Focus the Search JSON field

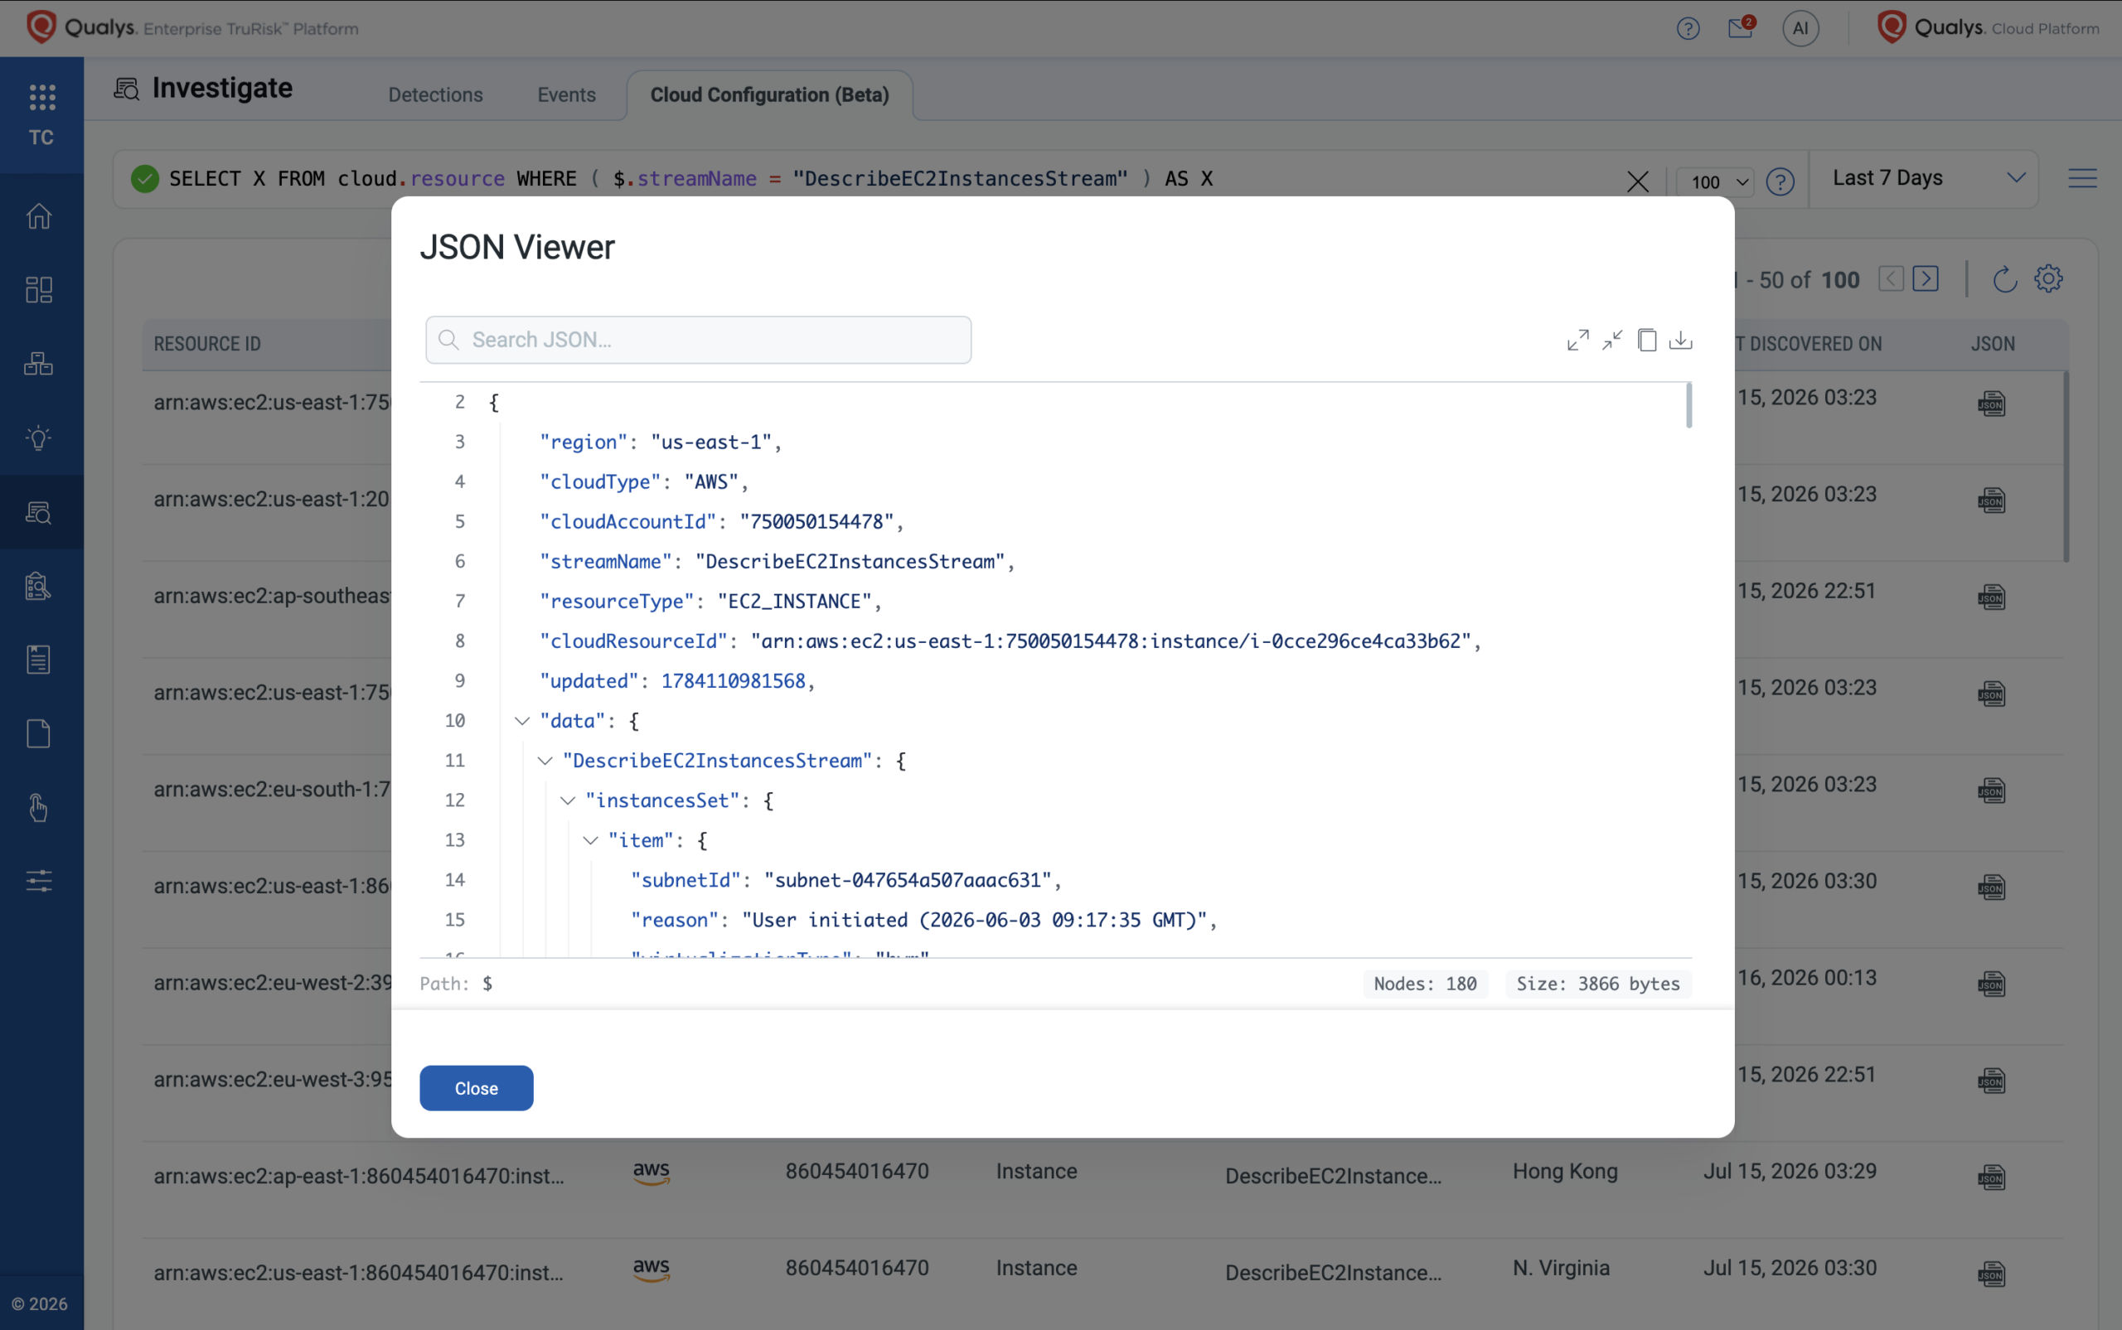click(699, 341)
